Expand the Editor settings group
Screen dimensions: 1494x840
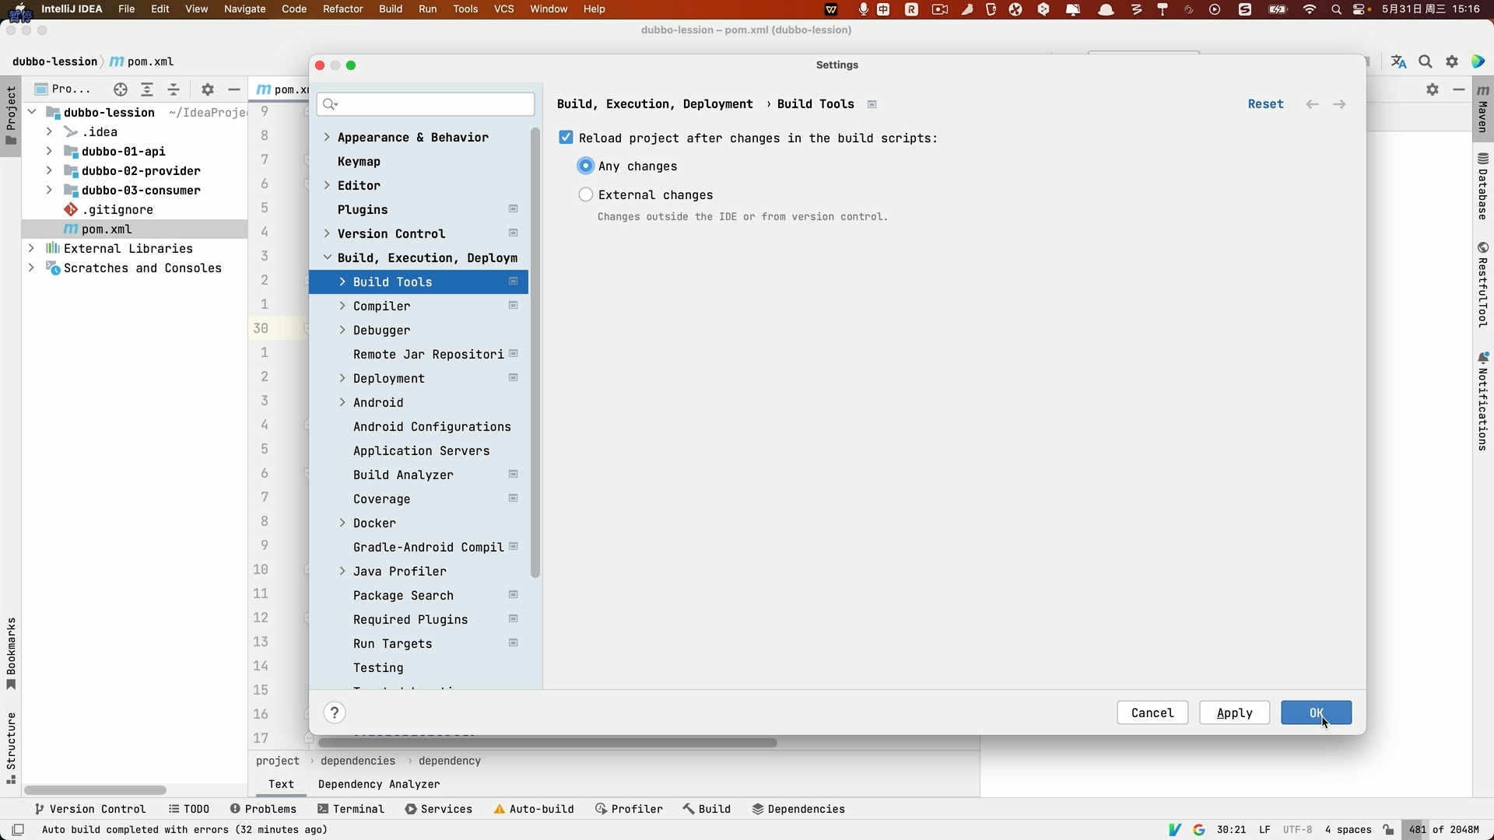(x=327, y=185)
